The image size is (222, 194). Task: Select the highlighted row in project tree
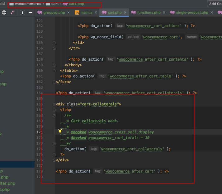click(17, 164)
